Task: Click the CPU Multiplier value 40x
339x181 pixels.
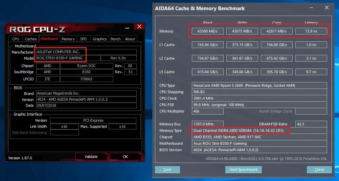Action: pos(207,111)
